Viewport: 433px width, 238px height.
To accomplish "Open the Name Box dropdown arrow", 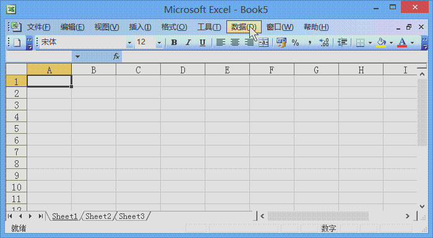I will tap(77, 57).
